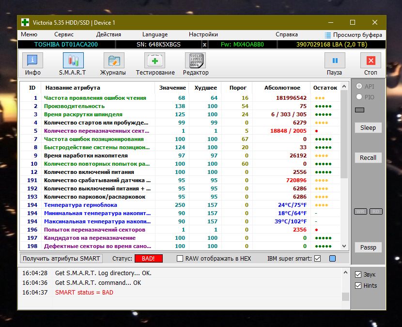Click SMART table scroll up arrow
This screenshot has height=327, width=402.
coord(344,86)
